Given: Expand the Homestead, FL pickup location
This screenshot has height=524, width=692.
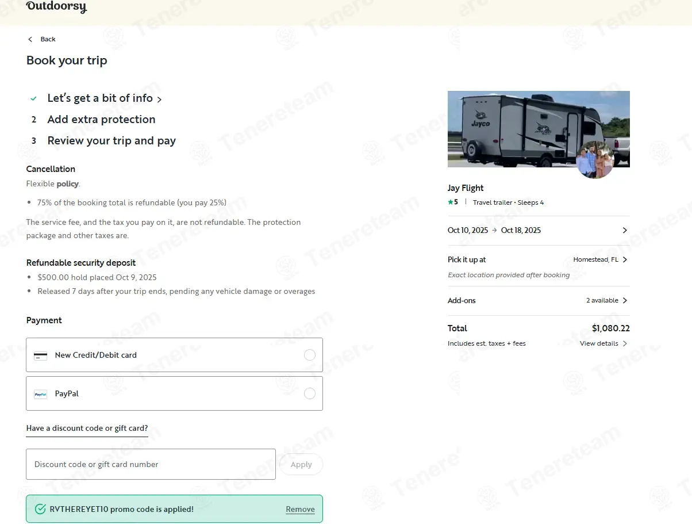Looking at the screenshot, I should coord(625,259).
